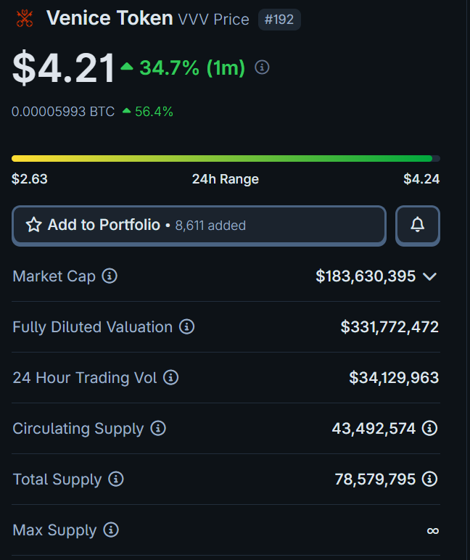Click the Add to Portfolio button
The width and height of the screenshot is (470, 560).
click(x=199, y=226)
